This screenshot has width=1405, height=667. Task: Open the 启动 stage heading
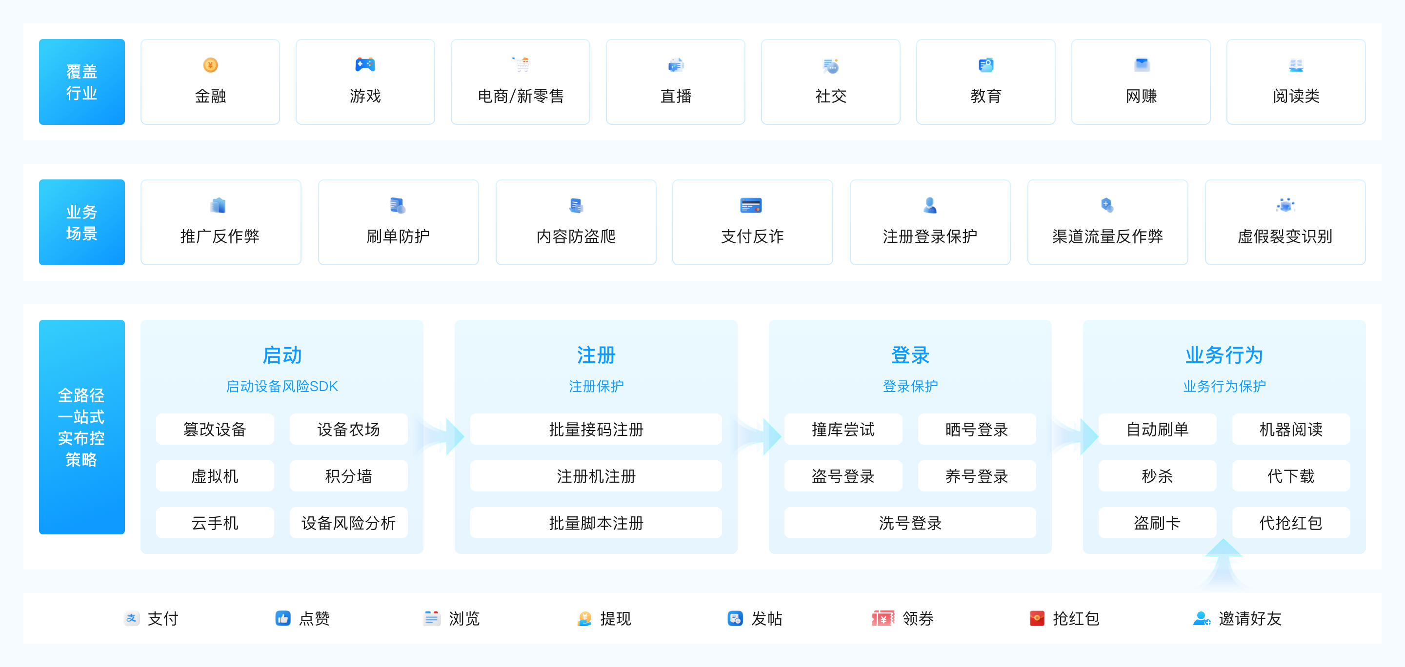[282, 355]
